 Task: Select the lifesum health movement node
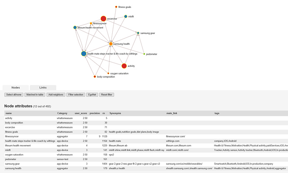click(75, 28)
